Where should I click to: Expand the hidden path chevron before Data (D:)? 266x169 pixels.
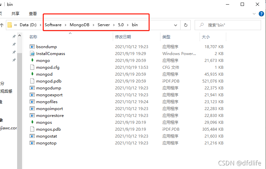(x=15, y=25)
